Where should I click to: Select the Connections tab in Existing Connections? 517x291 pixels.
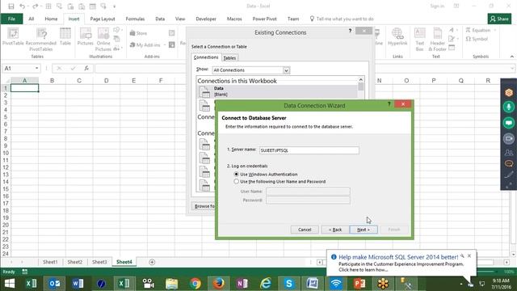(206, 57)
